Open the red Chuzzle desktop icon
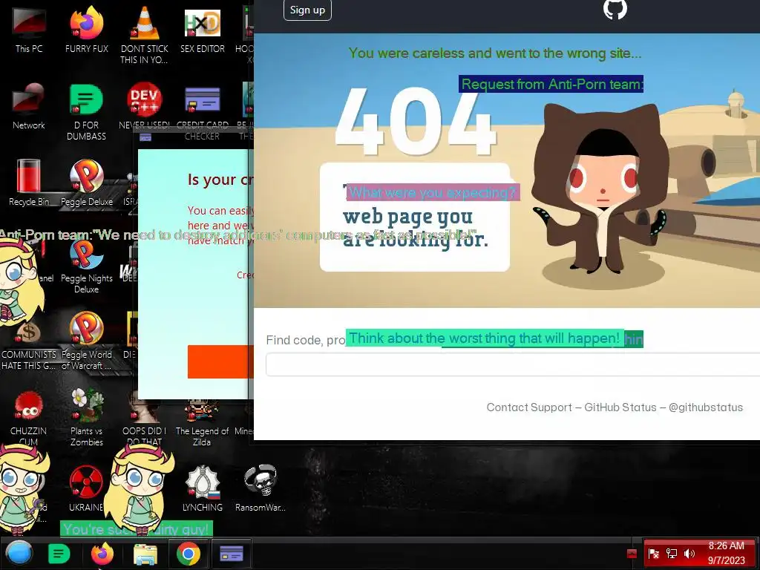The width and height of the screenshot is (760, 570). coord(29,418)
